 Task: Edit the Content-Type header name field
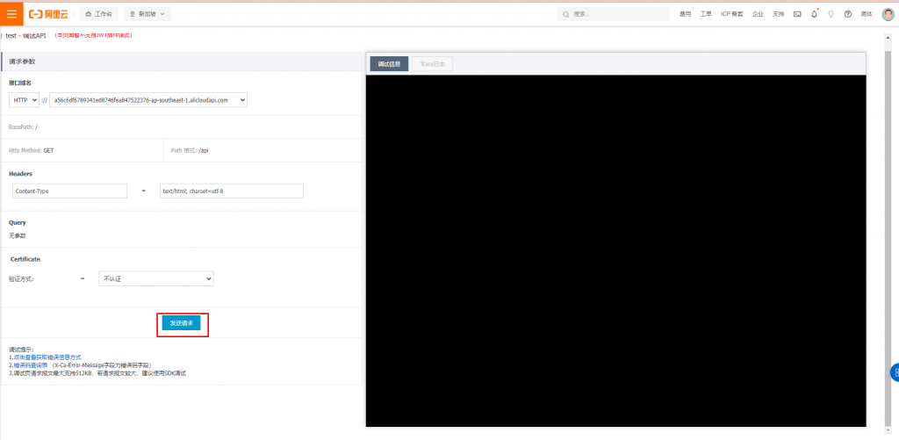coord(70,191)
